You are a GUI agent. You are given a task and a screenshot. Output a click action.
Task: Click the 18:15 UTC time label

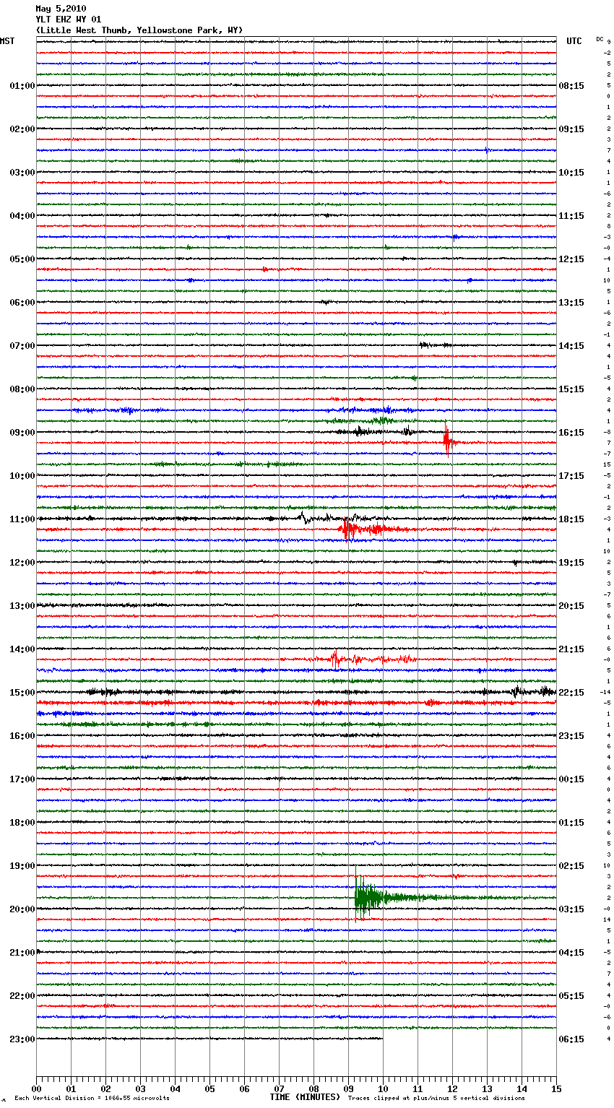point(571,519)
